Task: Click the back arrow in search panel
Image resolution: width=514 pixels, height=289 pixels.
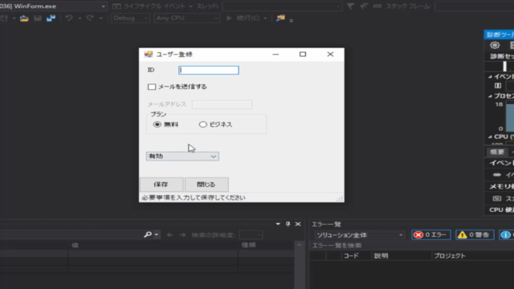Action: [169, 235]
